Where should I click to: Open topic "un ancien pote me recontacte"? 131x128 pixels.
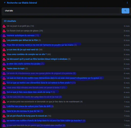pos(43,102)
